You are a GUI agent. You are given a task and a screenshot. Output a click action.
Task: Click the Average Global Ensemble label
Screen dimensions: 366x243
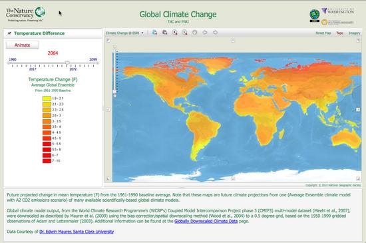click(x=53, y=85)
